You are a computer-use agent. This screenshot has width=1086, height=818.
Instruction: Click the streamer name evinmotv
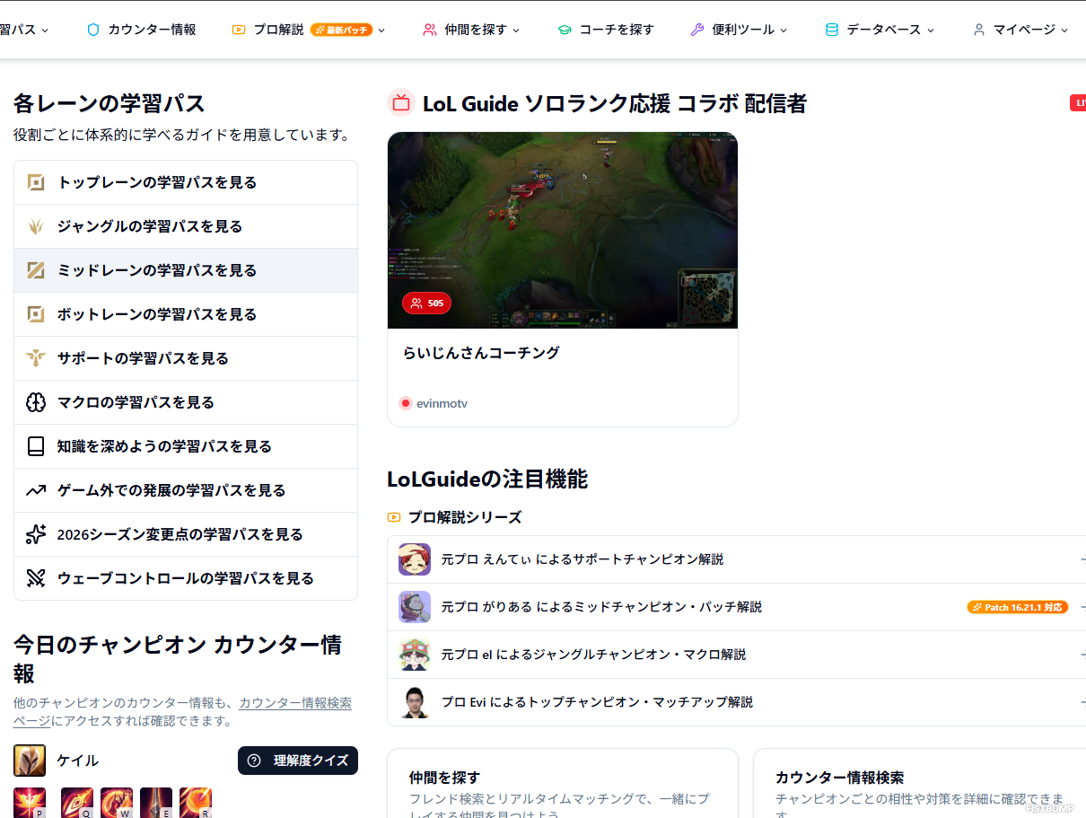pos(442,404)
